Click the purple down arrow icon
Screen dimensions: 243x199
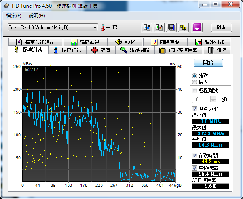coord(197,27)
